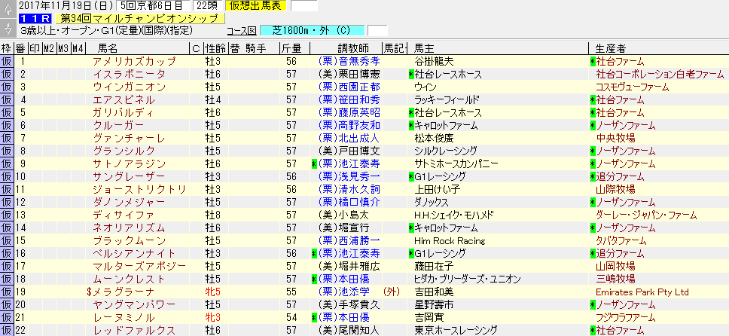Open the コース図 course map link
This screenshot has width=729, height=336.
point(241,31)
